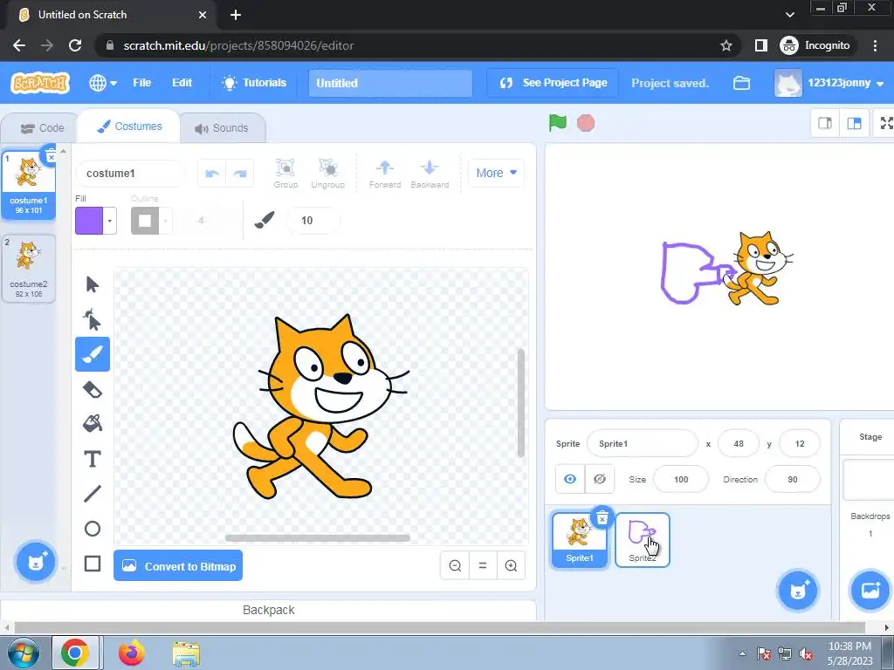Delete Sprite1 with trash icon
Screen dimensions: 894x670
click(x=602, y=517)
